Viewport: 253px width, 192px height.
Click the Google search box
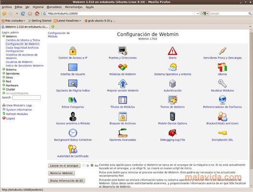pos(229,13)
